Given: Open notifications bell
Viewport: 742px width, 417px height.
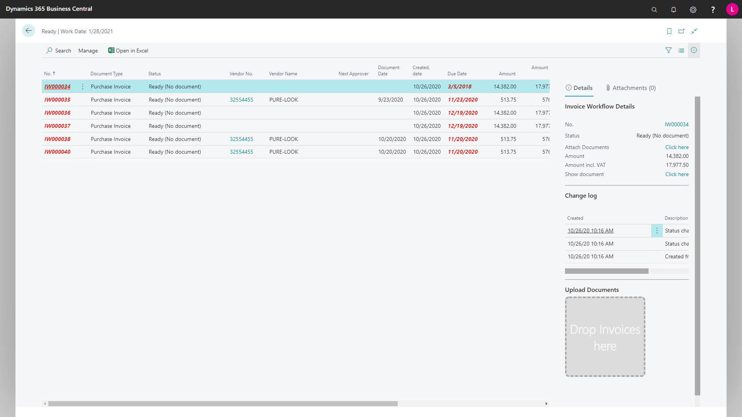Looking at the screenshot, I should tap(674, 10).
